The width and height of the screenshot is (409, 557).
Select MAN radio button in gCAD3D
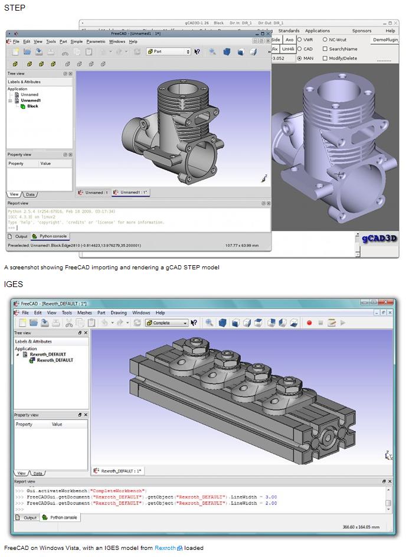point(300,58)
